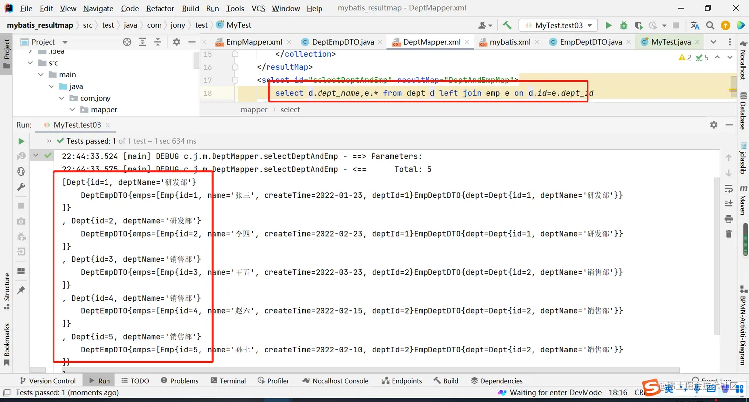749x402 pixels.
Task: Print the console output
Action: pyautogui.click(x=728, y=219)
